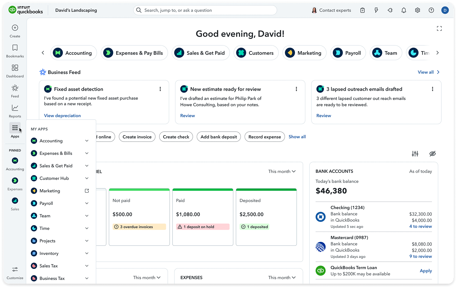Viewport: 457px width, 288px height.
Task: Select the Payroll category pill
Action: click(x=348, y=53)
